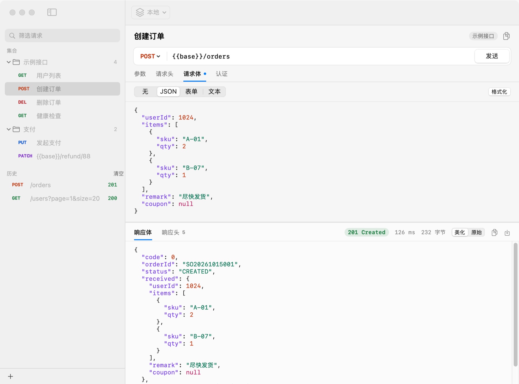Click the response body vertical scrollbar
Screen dimensions: 519x384
515,304
